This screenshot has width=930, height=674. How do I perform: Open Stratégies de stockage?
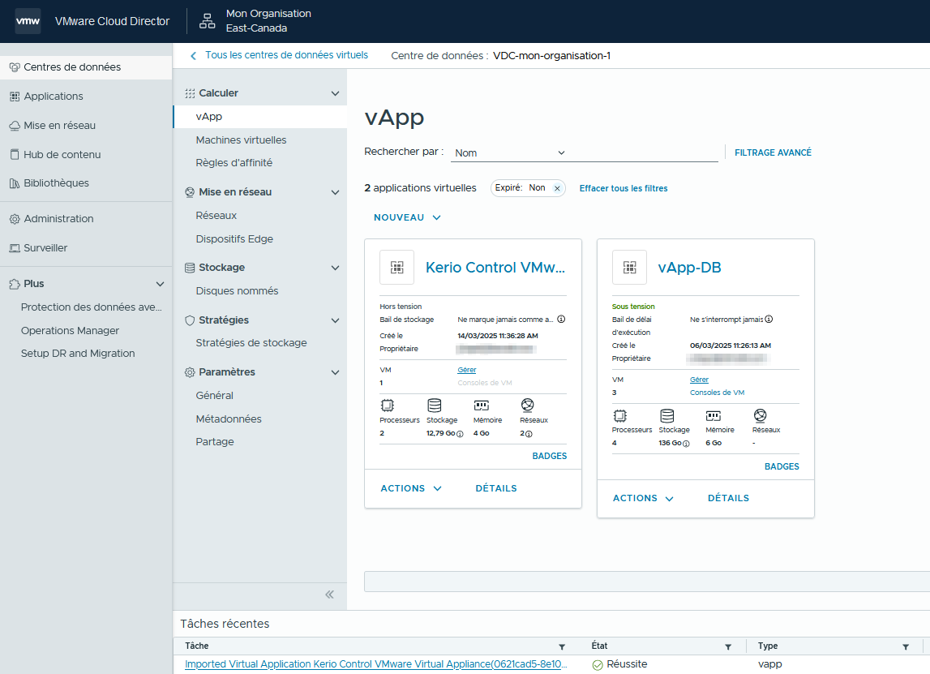(x=251, y=343)
